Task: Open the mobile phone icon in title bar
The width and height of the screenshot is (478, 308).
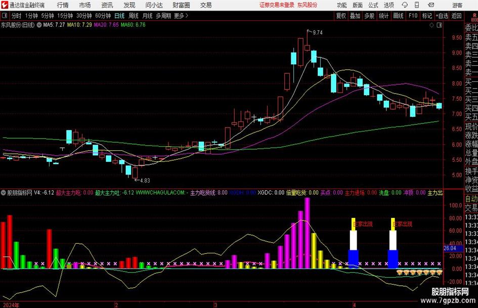Action: pyautogui.click(x=417, y=5)
